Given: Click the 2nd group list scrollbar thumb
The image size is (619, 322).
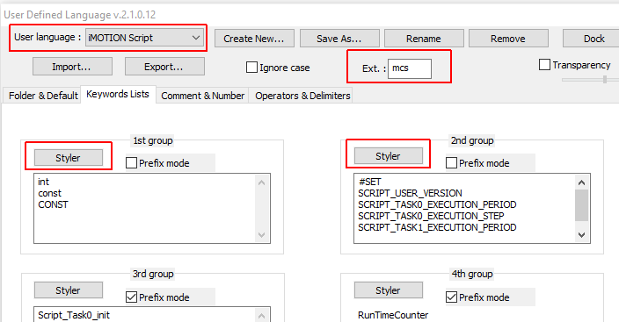Looking at the screenshot, I should click(x=581, y=205).
